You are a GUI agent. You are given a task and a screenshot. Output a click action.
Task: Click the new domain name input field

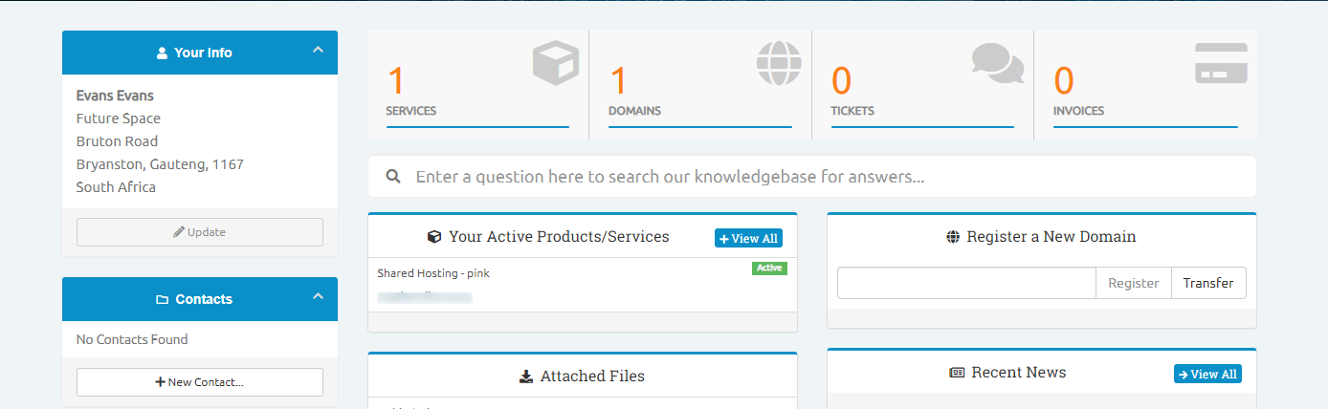coord(966,283)
